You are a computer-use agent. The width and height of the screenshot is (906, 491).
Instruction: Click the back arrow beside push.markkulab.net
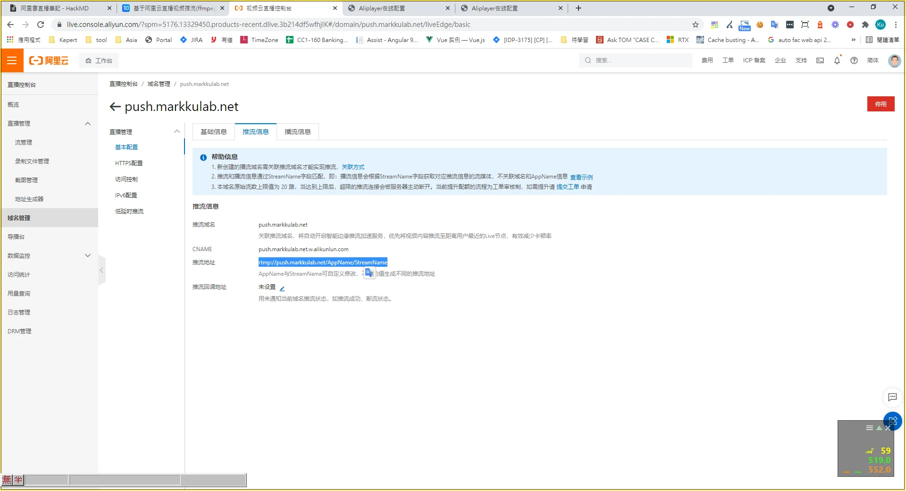[115, 107]
